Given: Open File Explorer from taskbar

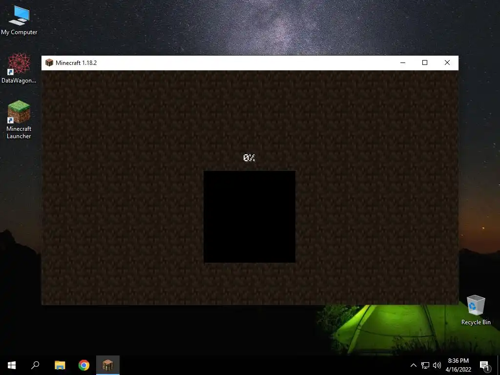Looking at the screenshot, I should 60,365.
